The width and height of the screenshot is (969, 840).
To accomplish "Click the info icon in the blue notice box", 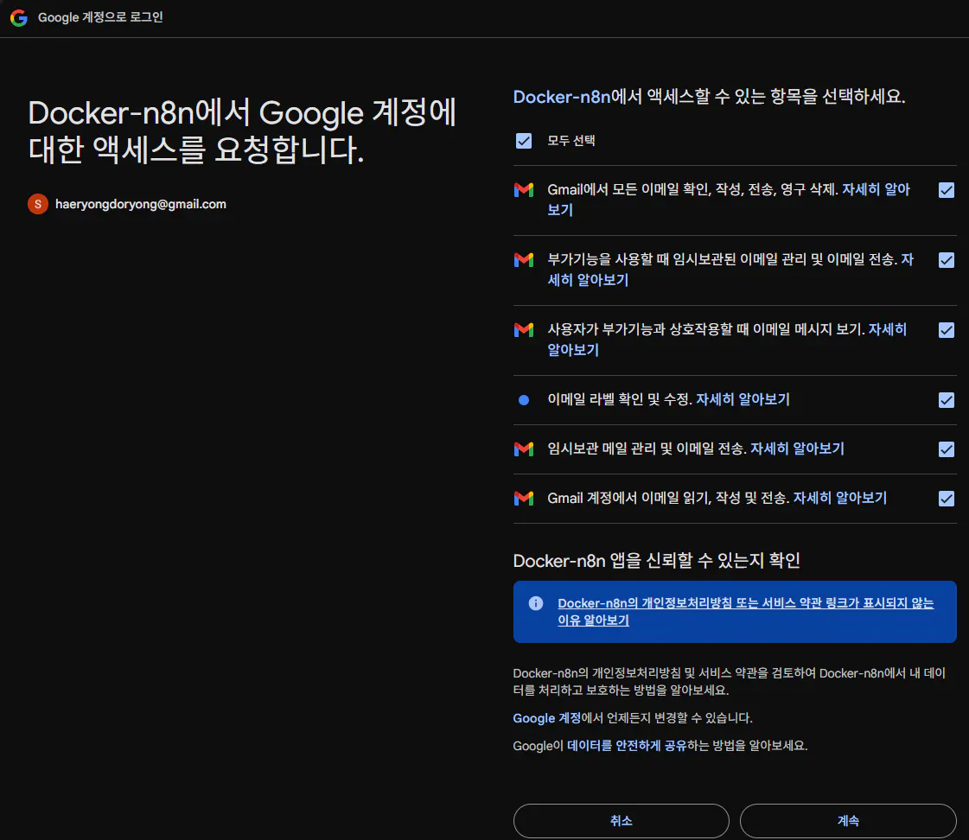I will point(536,603).
